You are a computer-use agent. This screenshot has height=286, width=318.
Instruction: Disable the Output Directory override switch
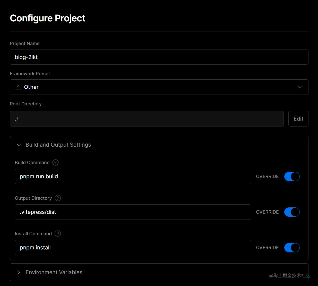(292, 212)
